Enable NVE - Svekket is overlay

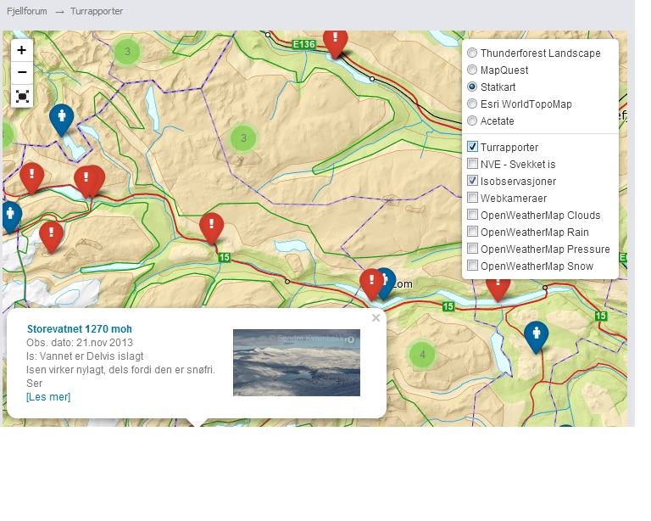pyautogui.click(x=473, y=165)
